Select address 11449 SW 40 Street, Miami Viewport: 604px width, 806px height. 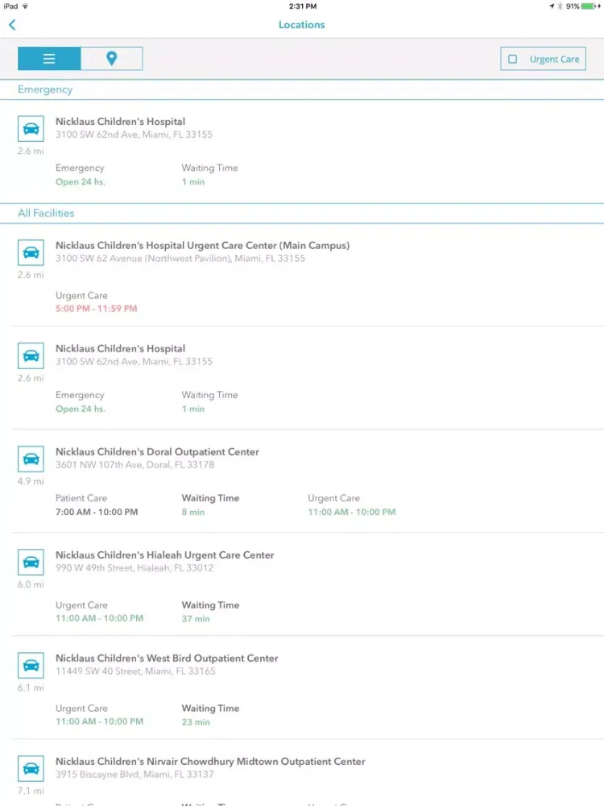coord(135,671)
